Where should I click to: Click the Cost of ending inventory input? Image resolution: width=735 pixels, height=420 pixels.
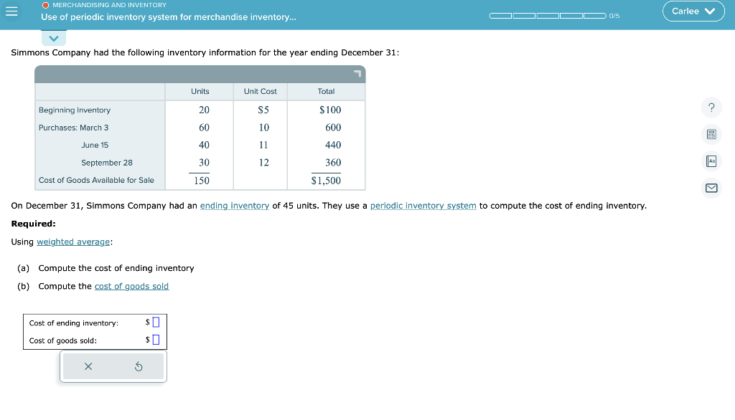[x=156, y=322]
